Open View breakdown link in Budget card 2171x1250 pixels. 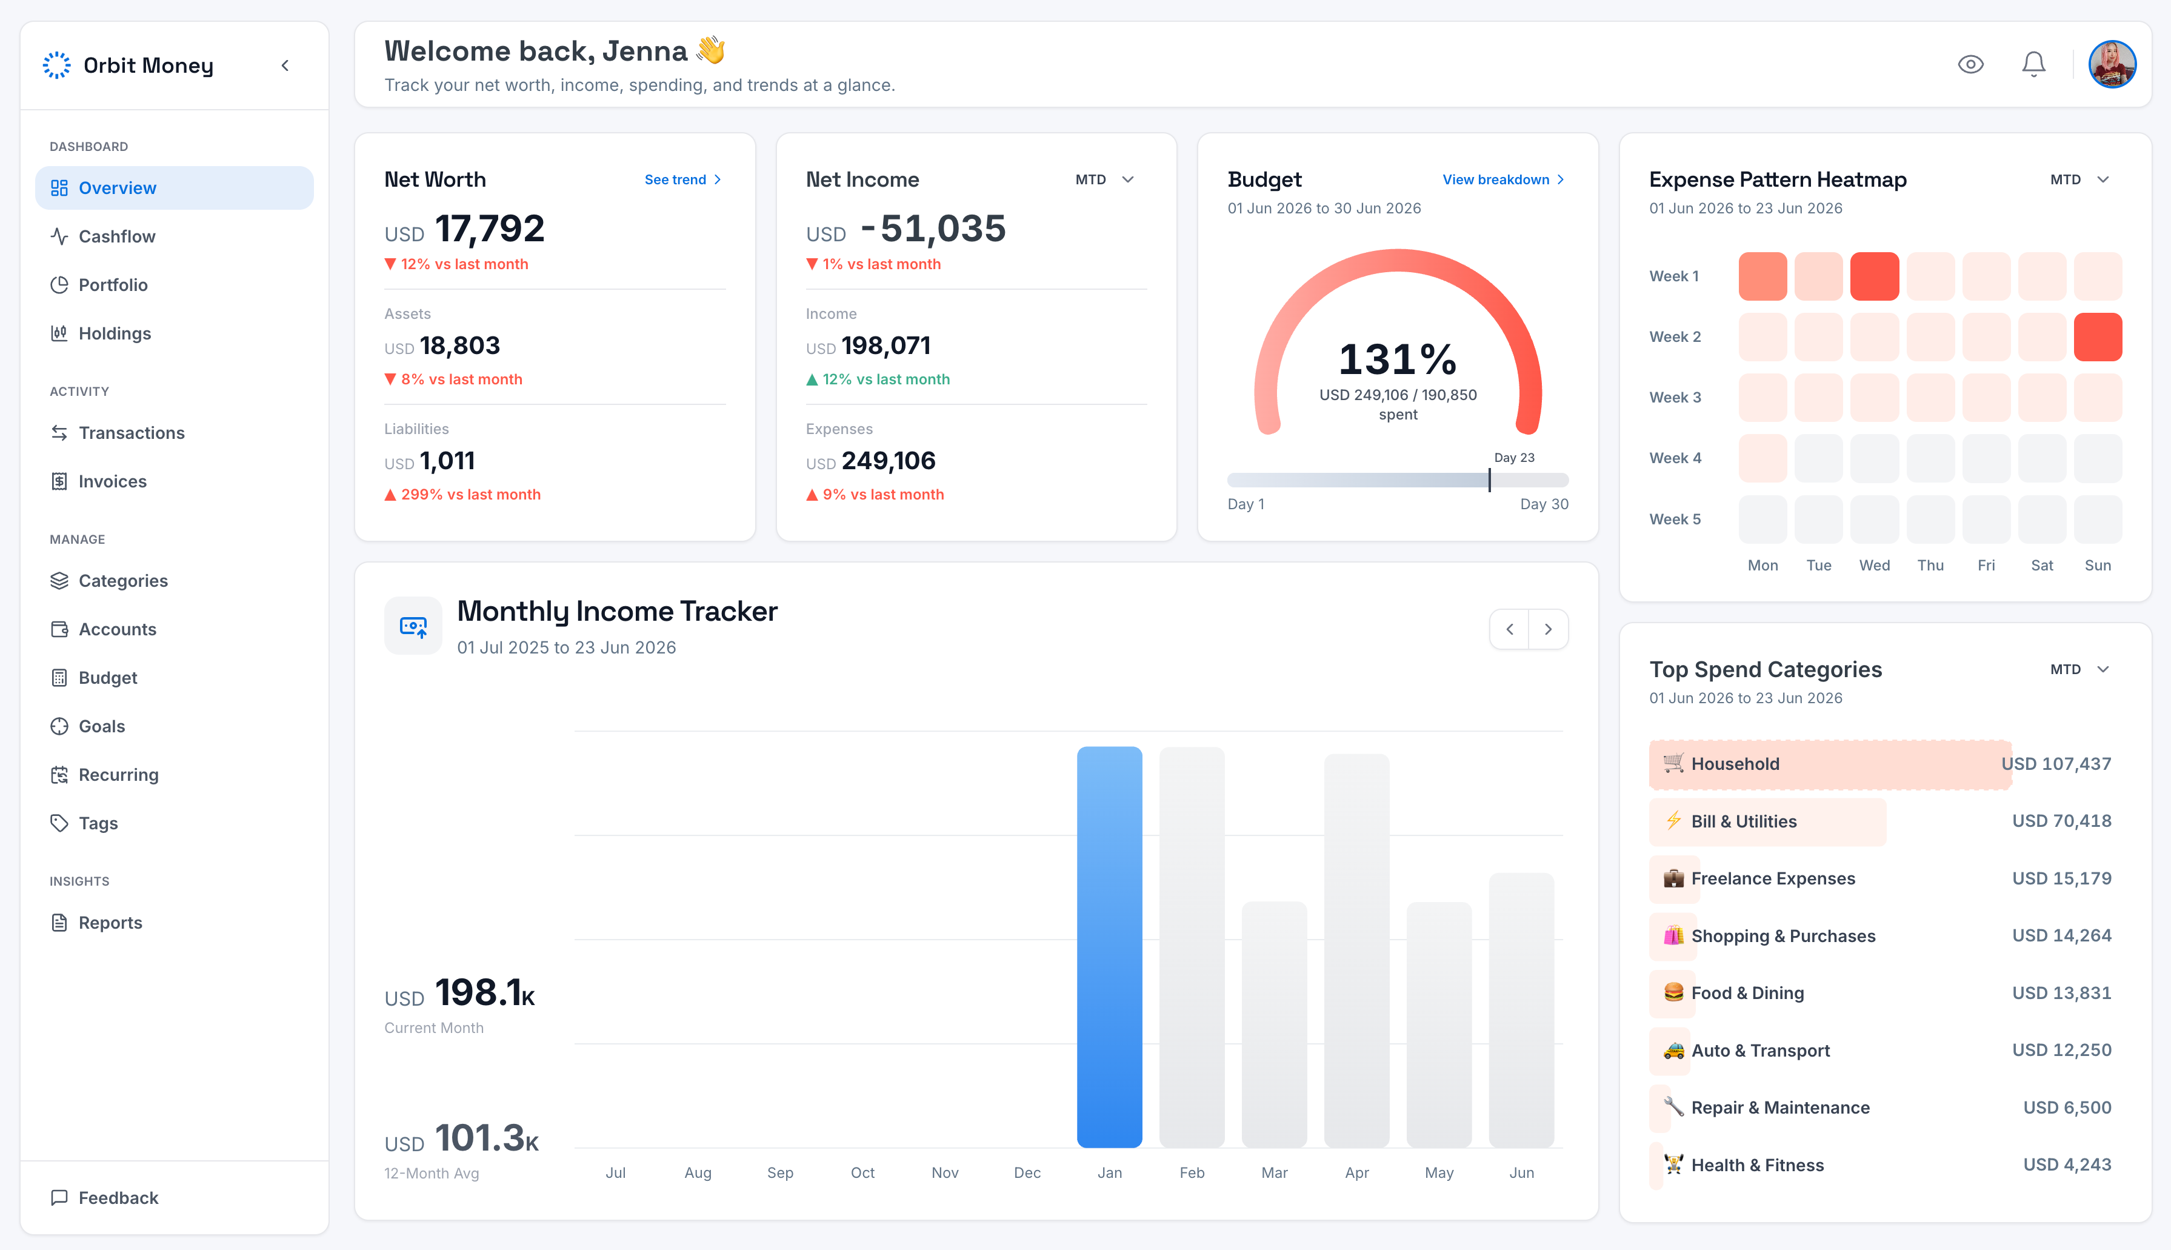tap(1503, 179)
